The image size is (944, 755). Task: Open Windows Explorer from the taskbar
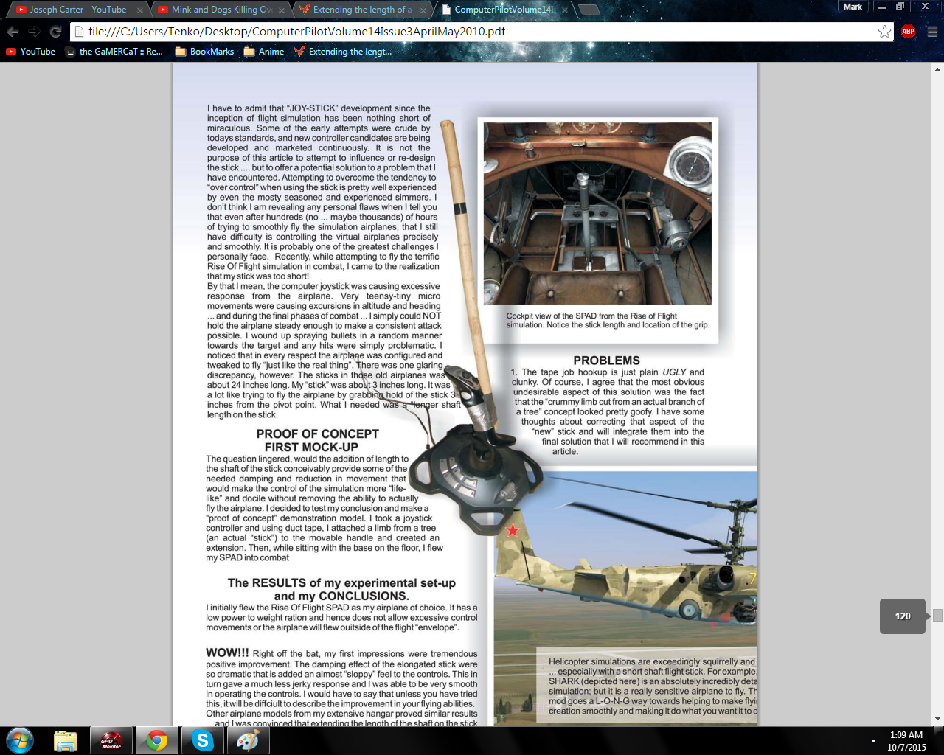[x=66, y=740]
